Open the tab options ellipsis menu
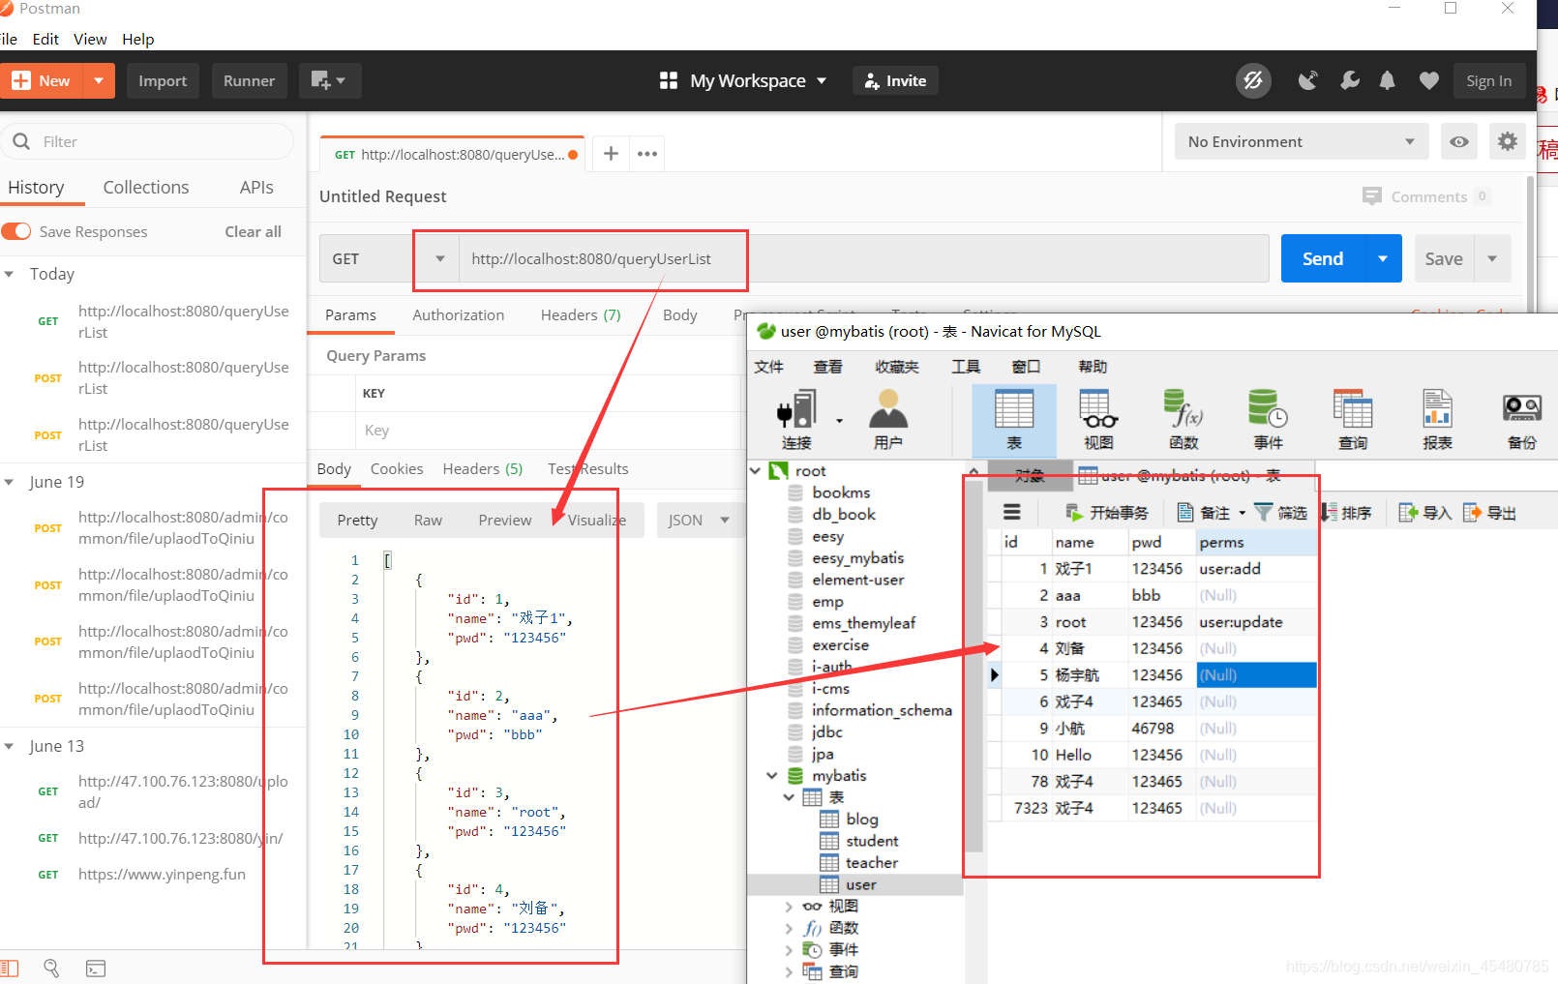Image resolution: width=1558 pixels, height=984 pixels. [x=647, y=154]
